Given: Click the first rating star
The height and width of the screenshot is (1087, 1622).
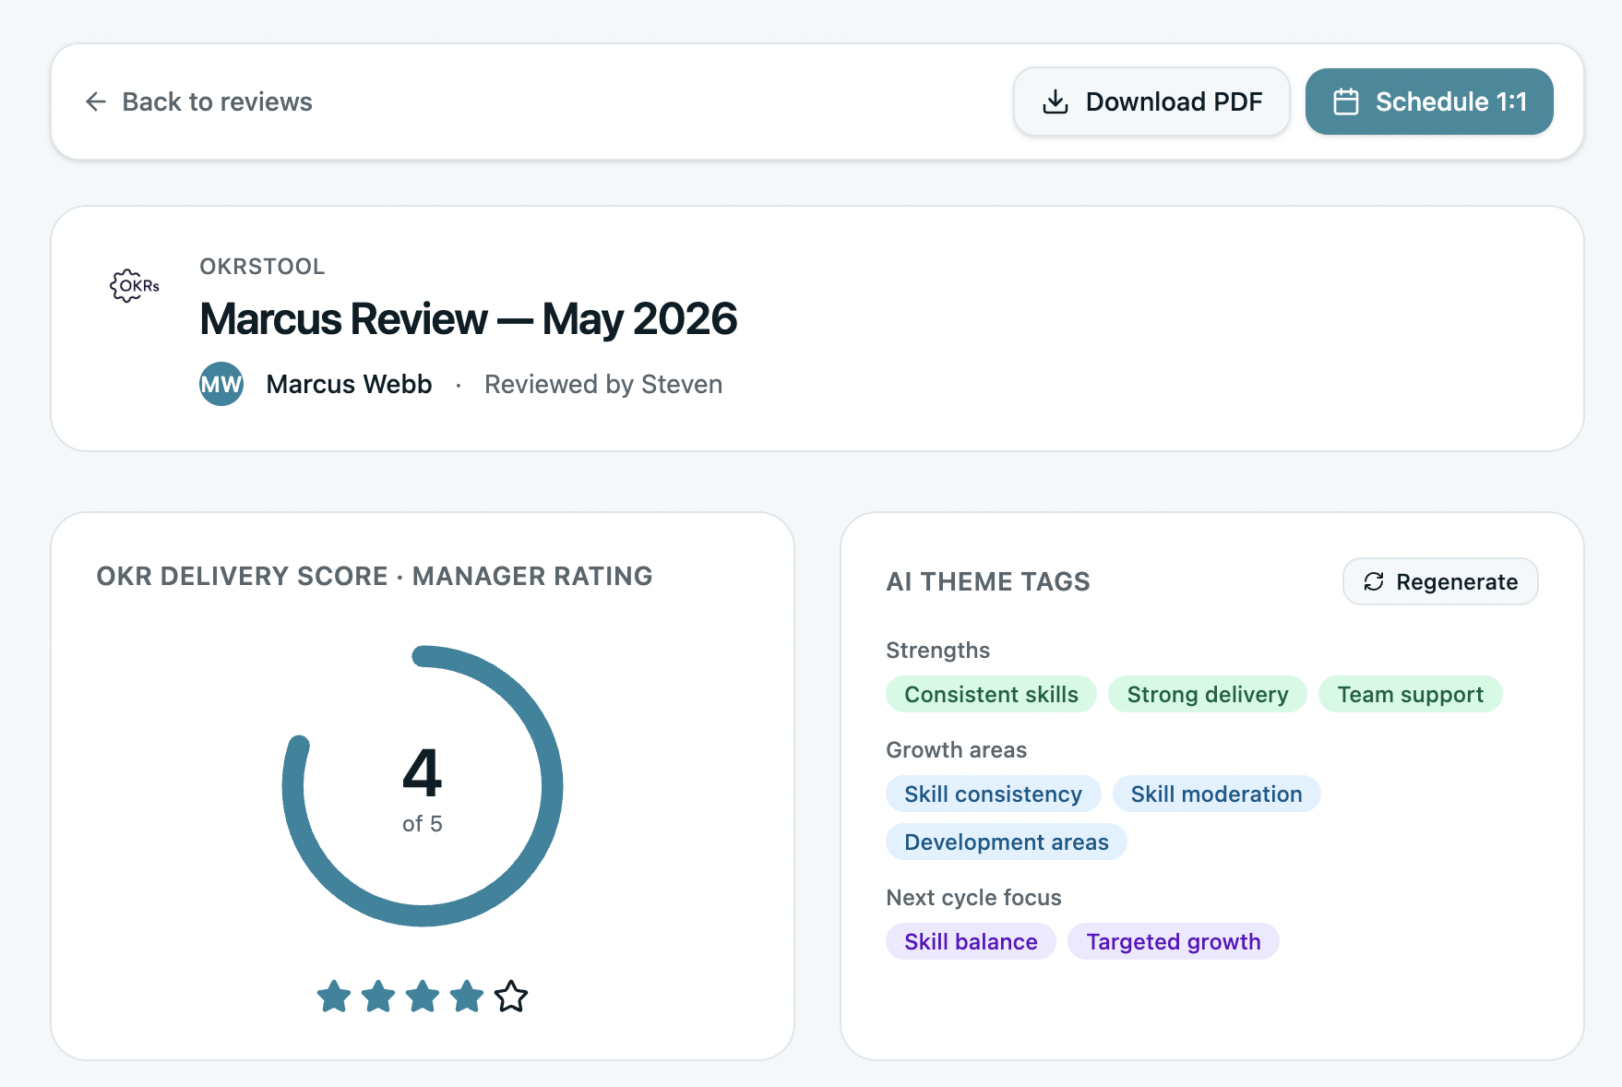Looking at the screenshot, I should pos(334,997).
